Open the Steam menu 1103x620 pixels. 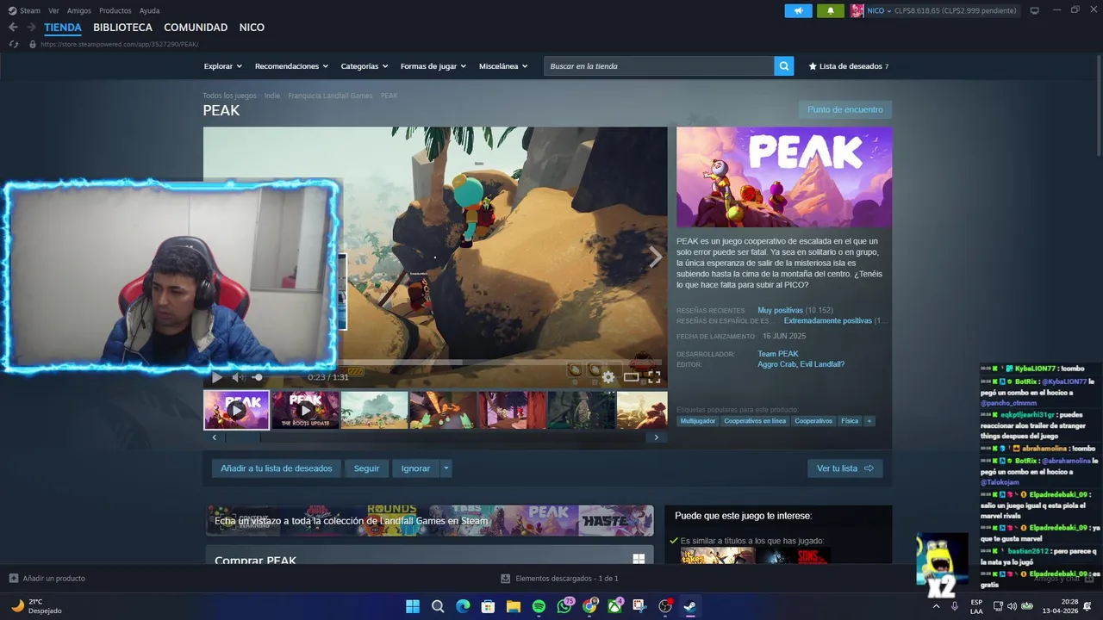(30, 10)
